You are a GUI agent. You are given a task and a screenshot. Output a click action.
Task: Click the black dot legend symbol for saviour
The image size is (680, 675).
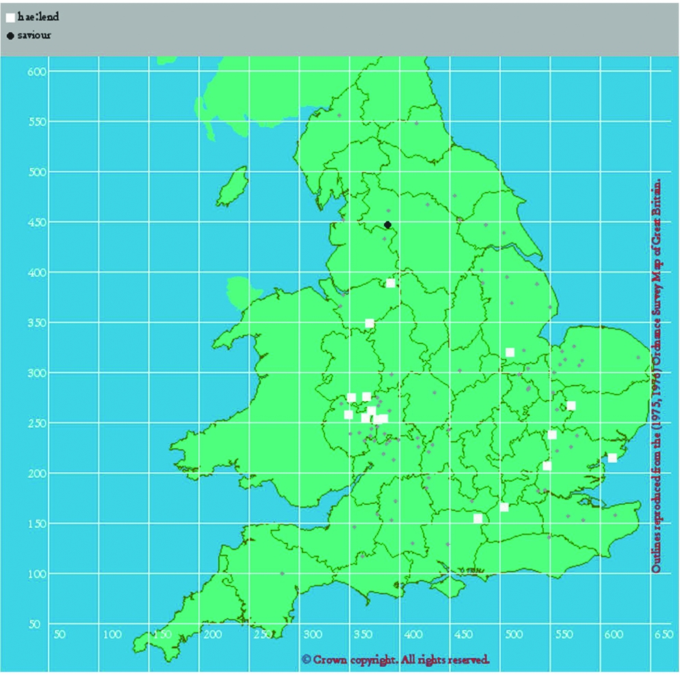coord(10,35)
